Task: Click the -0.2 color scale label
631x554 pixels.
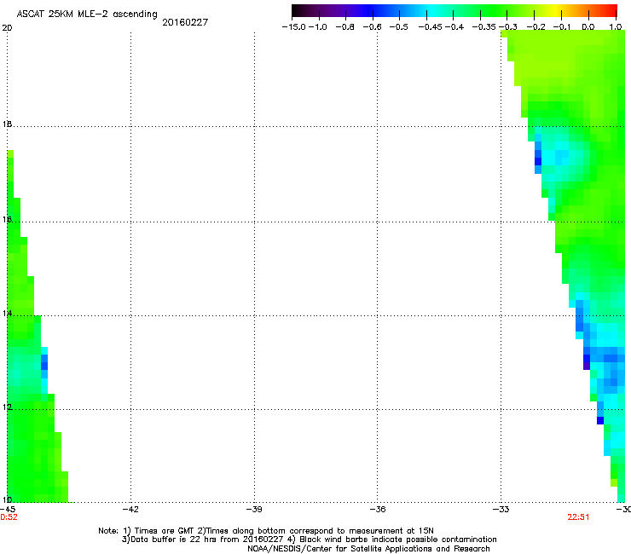Action: coord(536,27)
